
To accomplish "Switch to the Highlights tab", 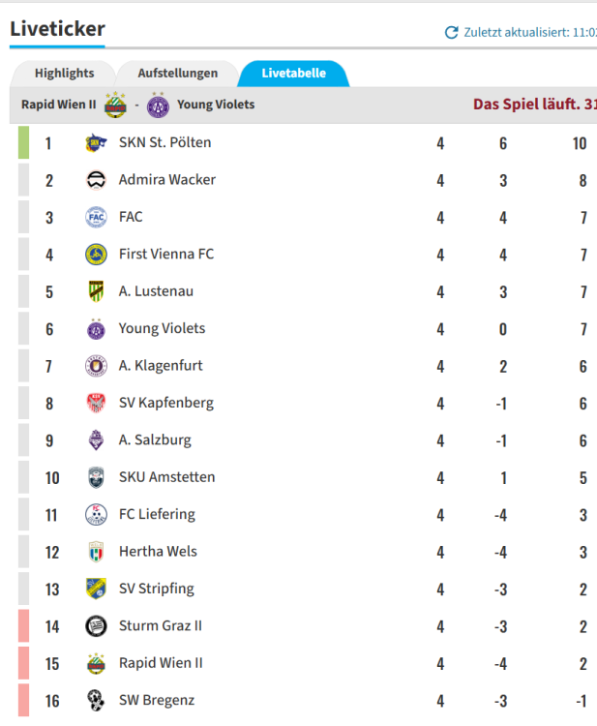I will 64,74.
